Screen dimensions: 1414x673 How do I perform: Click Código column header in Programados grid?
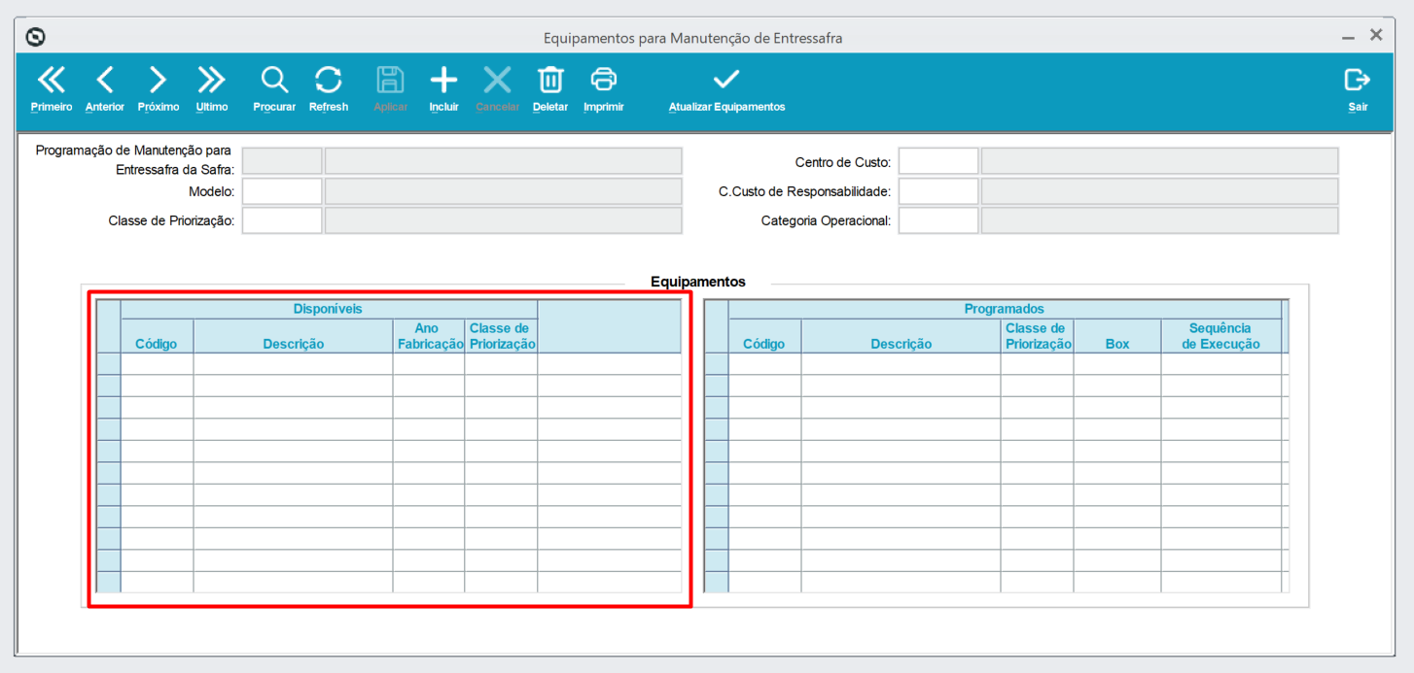click(x=764, y=336)
